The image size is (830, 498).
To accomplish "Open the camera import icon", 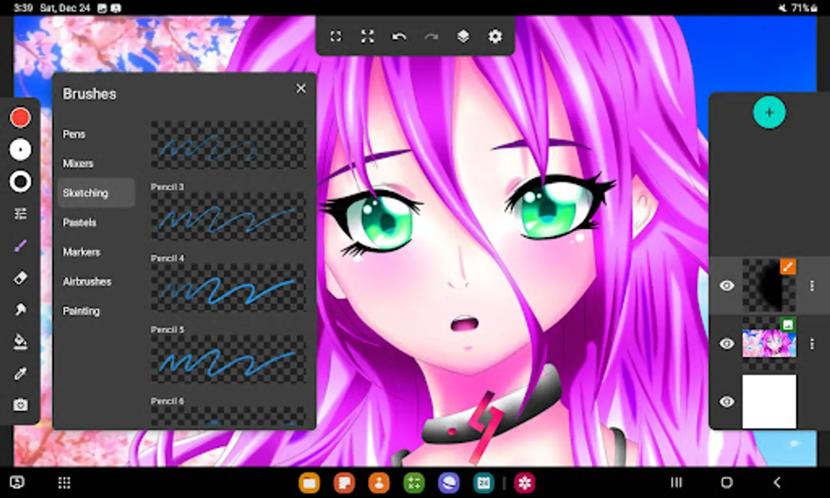I will (x=20, y=405).
